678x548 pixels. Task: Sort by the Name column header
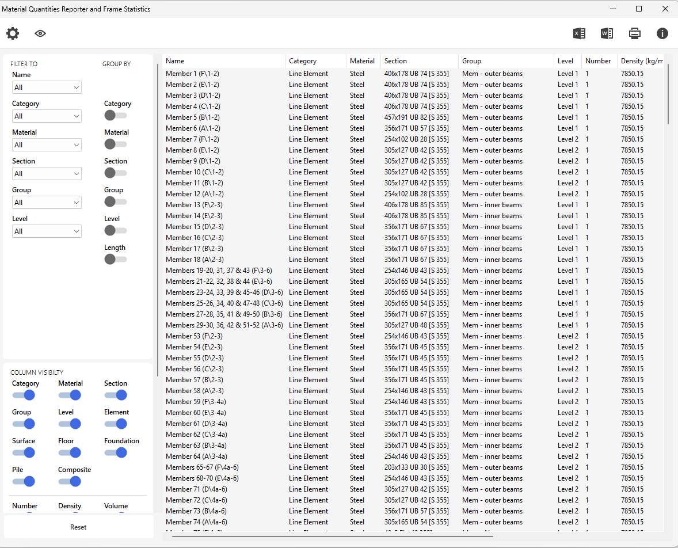(x=223, y=61)
